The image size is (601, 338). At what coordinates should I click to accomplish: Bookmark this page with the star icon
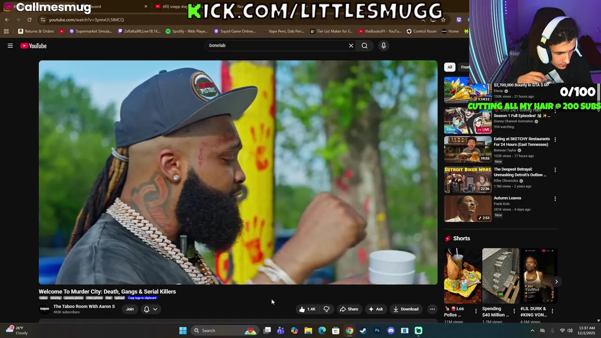pos(443,20)
